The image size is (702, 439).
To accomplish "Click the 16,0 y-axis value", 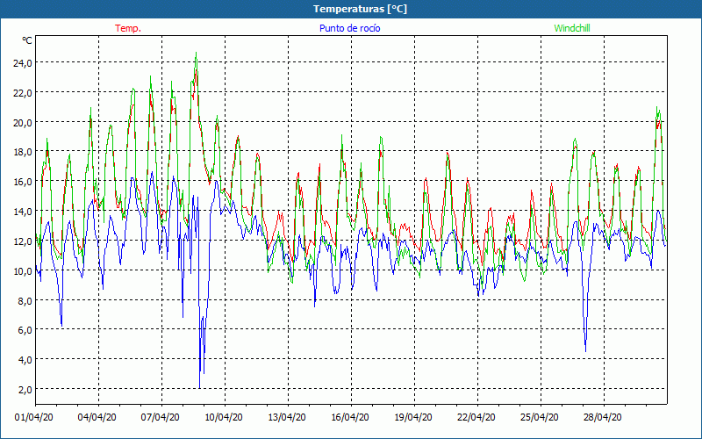I will point(23,182).
